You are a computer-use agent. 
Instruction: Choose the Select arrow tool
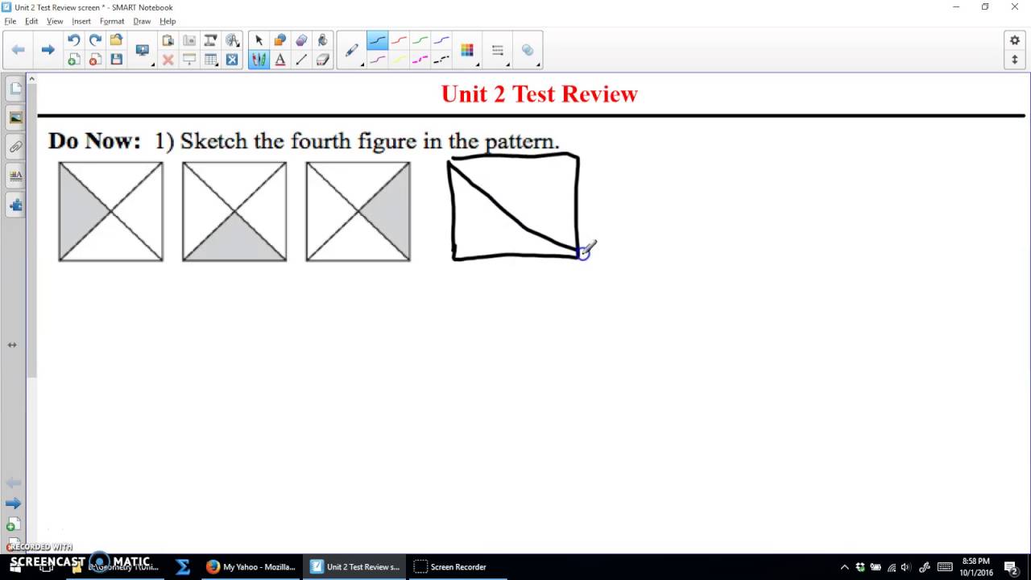click(x=259, y=40)
